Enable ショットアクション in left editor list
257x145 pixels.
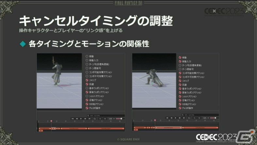[x=87, y=96]
